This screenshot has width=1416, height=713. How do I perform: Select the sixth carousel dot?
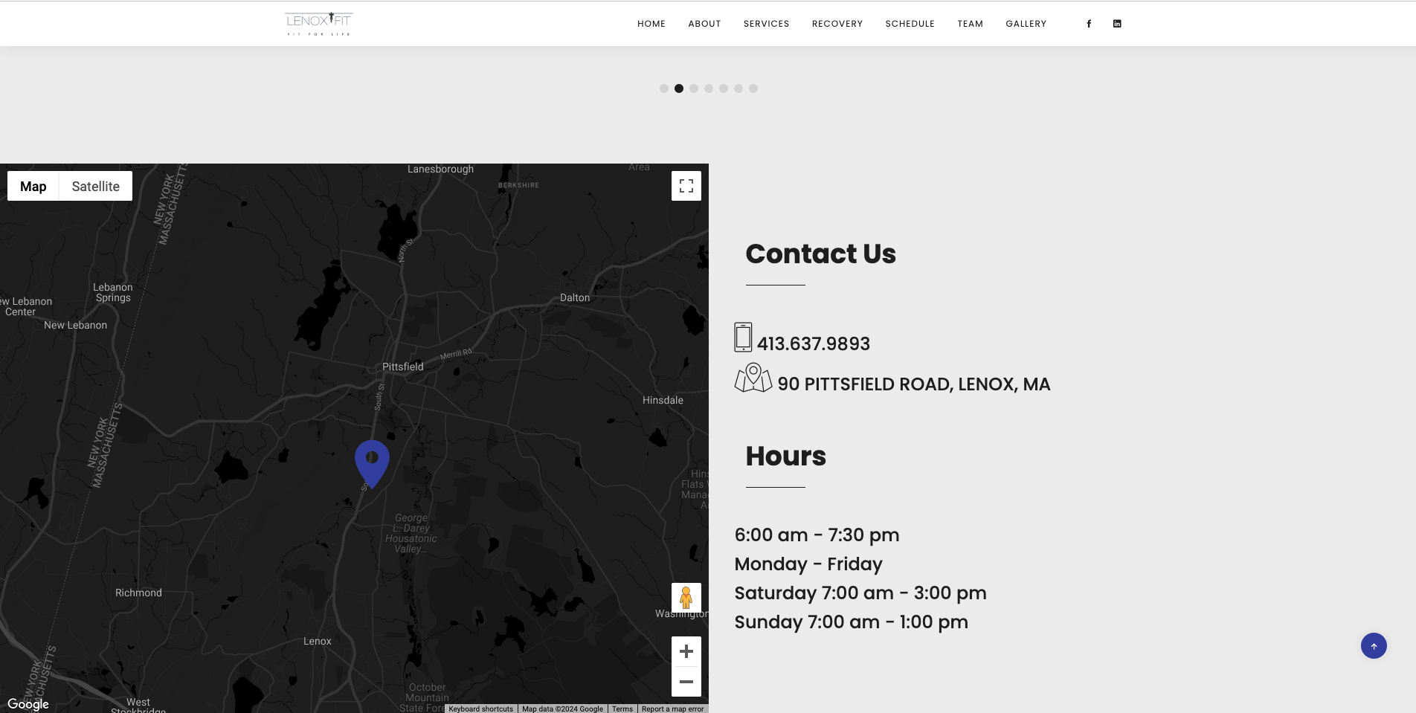738,88
